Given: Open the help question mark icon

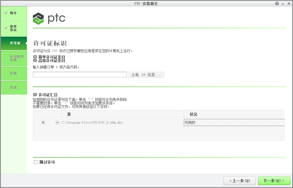Looking at the screenshot, I should click(277, 4).
